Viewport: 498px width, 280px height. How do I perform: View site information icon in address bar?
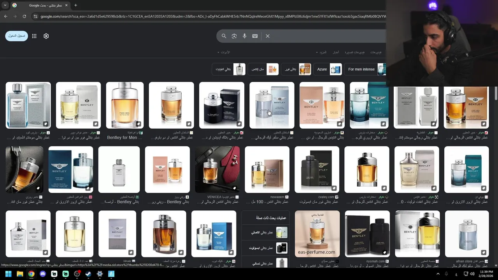click(35, 16)
